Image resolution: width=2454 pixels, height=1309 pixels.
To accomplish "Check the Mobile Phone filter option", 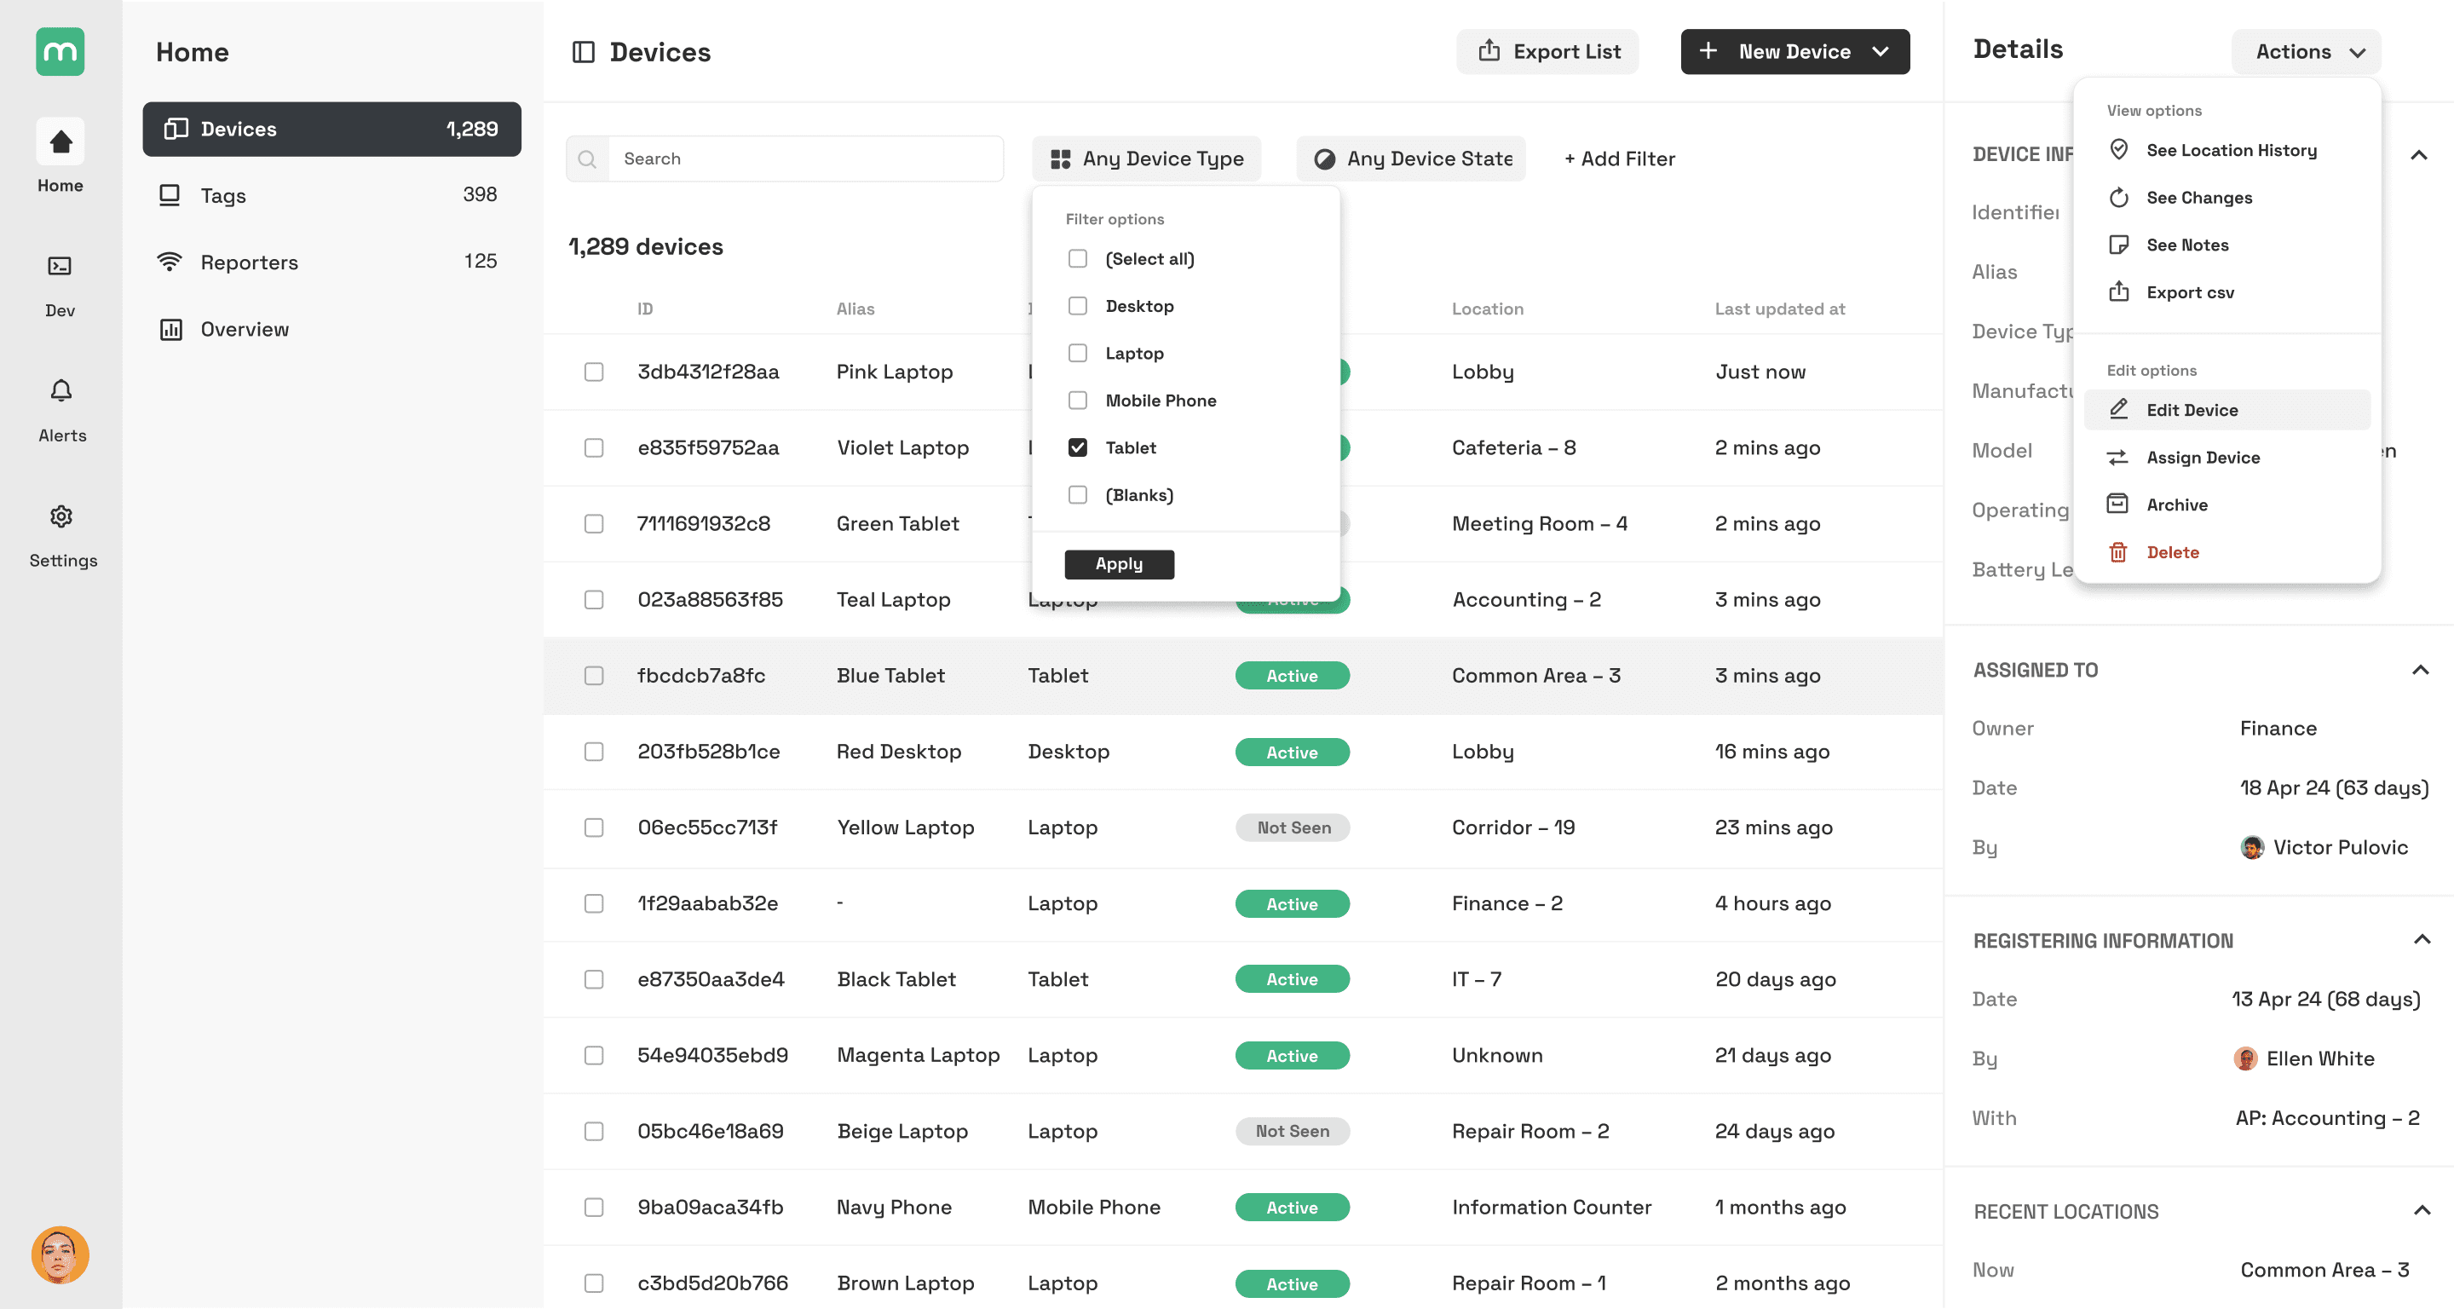I will 1077,401.
